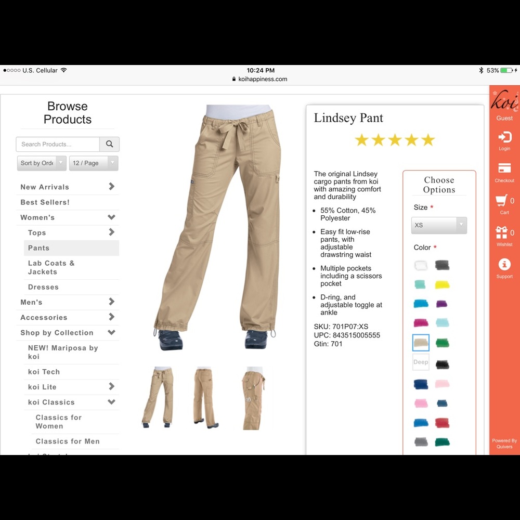Click the UPC: 843515005555 text
The height and width of the screenshot is (520, 520).
(x=347, y=335)
